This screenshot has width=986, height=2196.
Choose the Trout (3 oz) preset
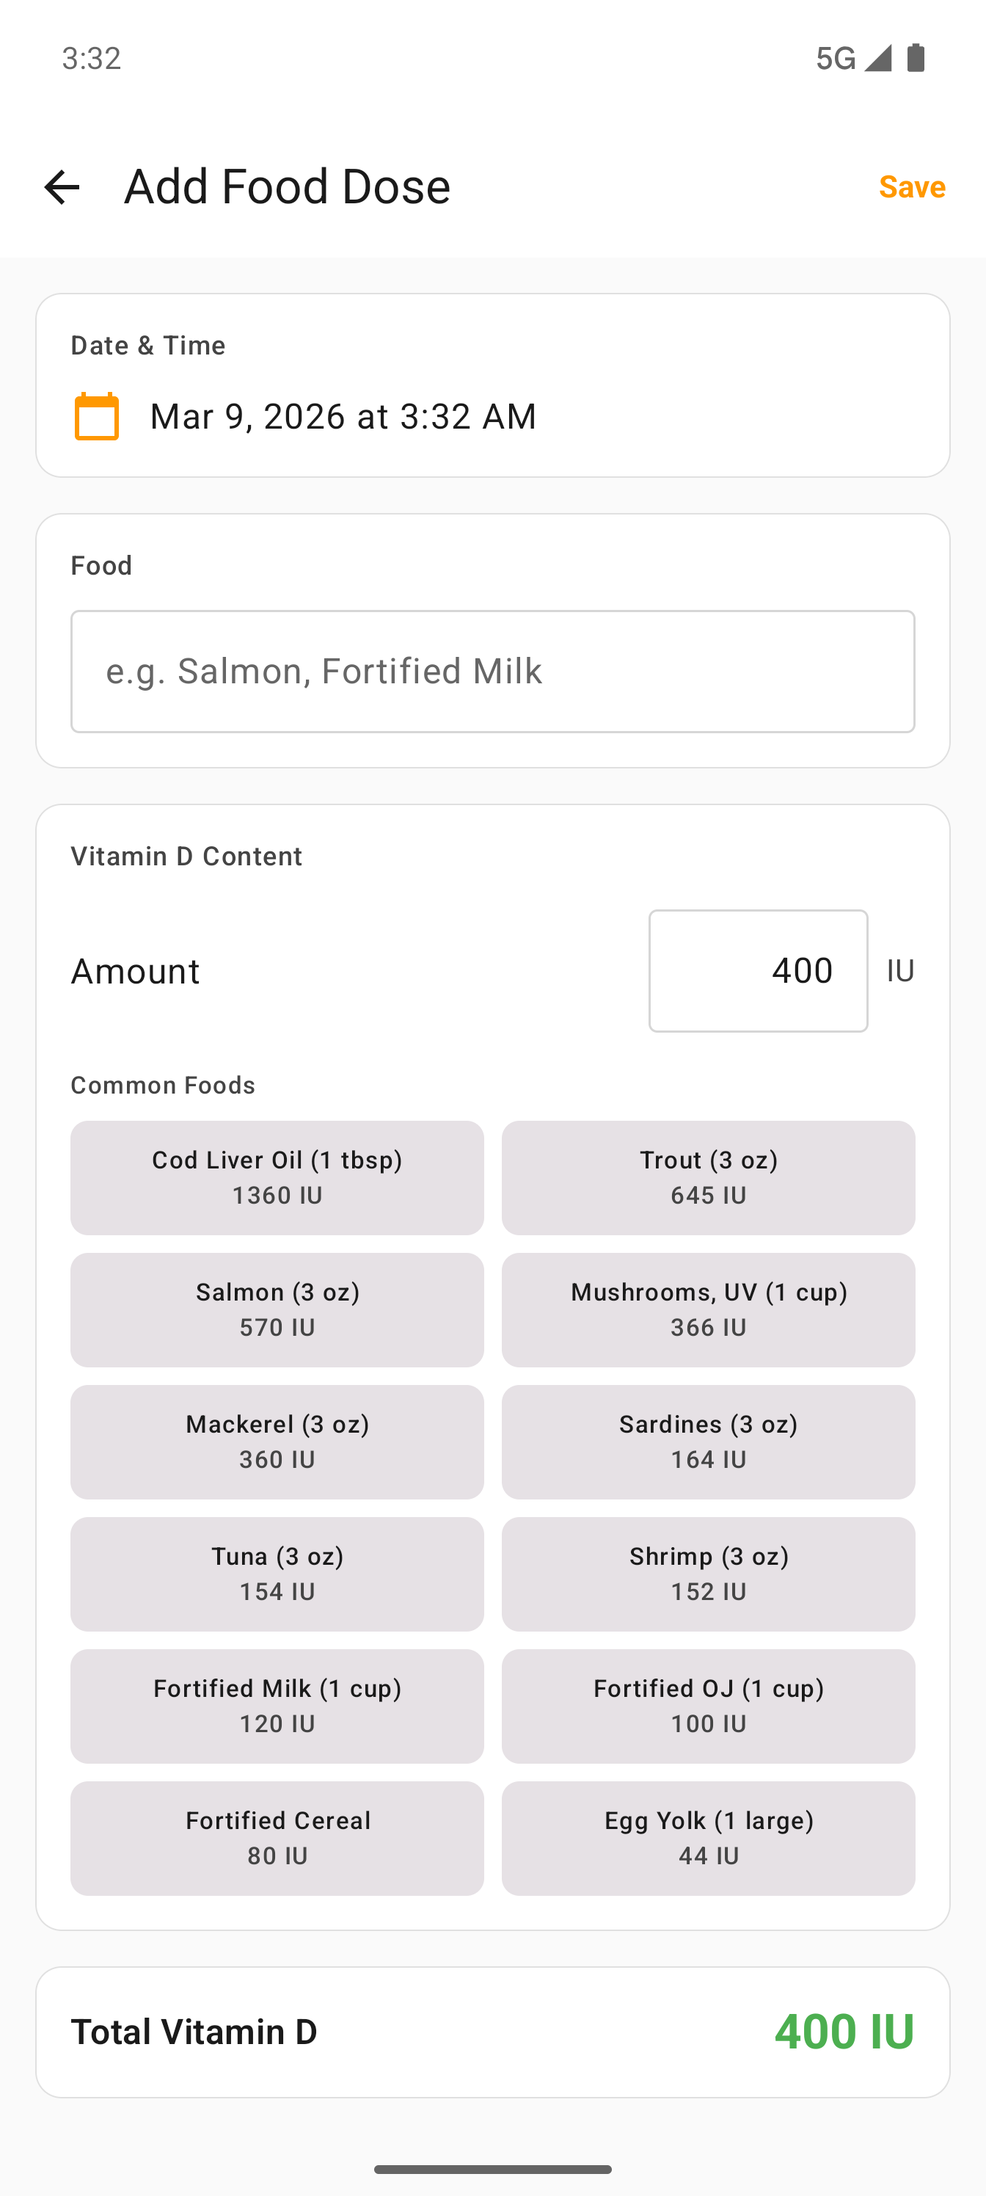(x=708, y=1177)
